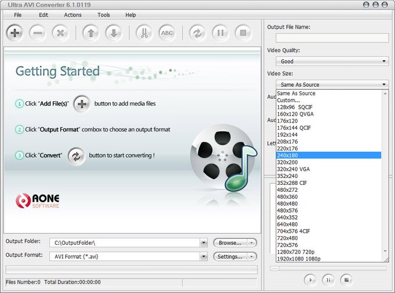
Task: Select 128x96 SQCIF size
Action: pyautogui.click(x=329, y=107)
